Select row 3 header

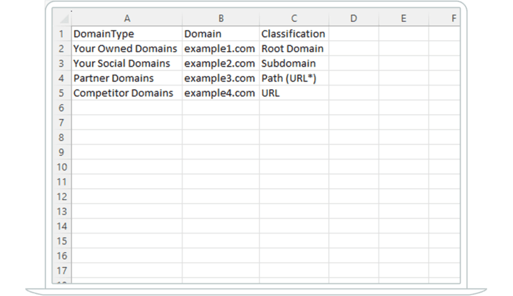(61, 63)
